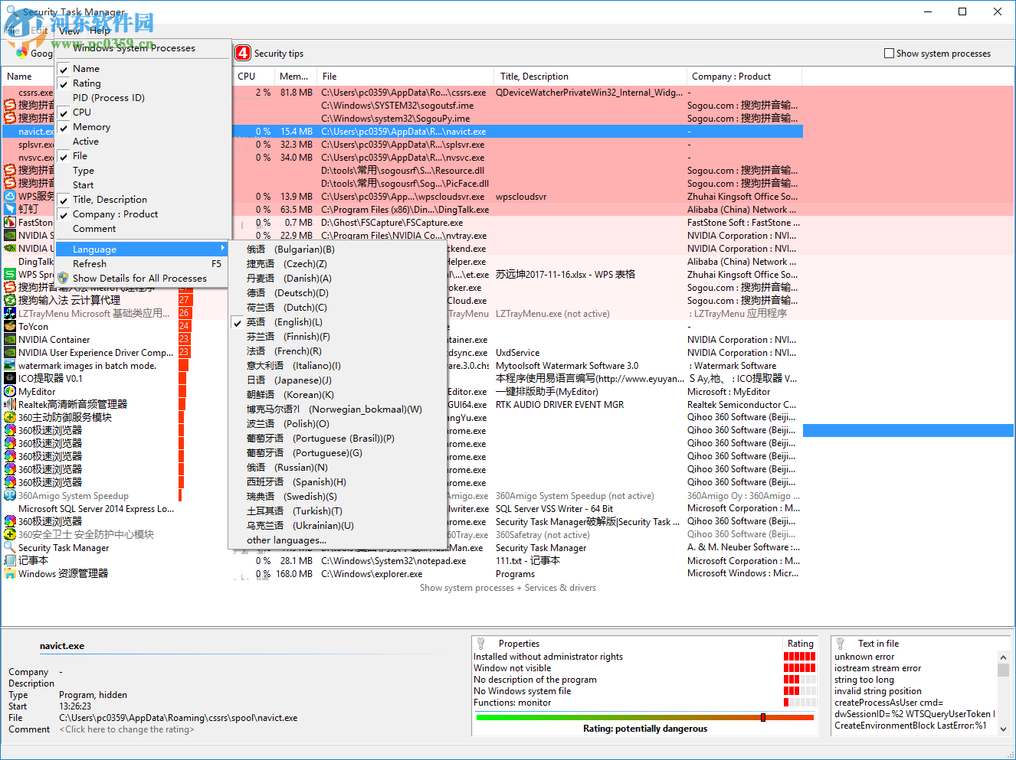Expand the Language submenu arrow
The width and height of the screenshot is (1016, 760).
pyautogui.click(x=223, y=248)
